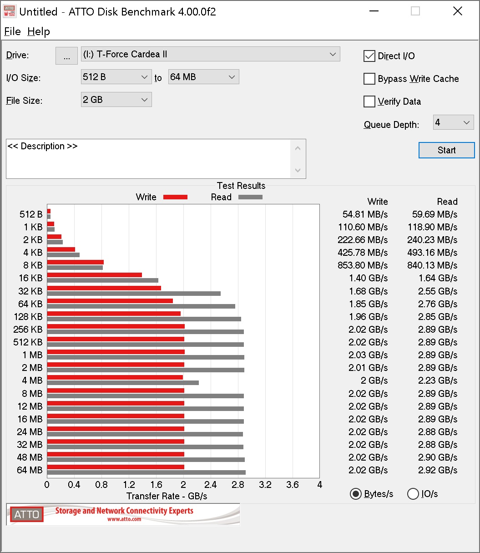Click the Transfer Rate - GB/s axis label
The height and width of the screenshot is (553, 480).
[167, 496]
